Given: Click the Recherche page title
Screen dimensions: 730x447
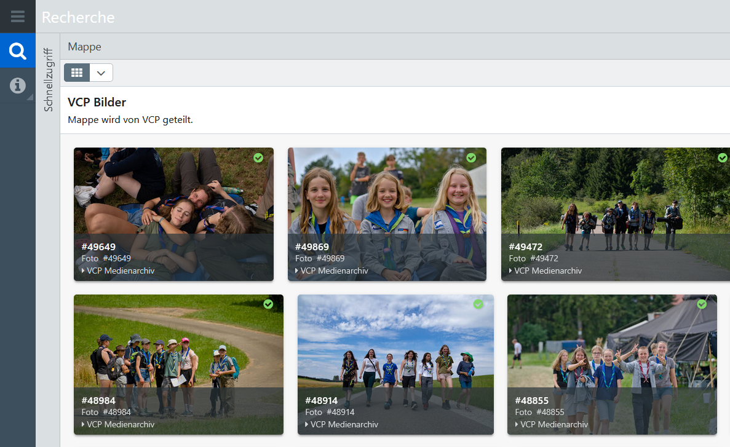Looking at the screenshot, I should point(78,17).
